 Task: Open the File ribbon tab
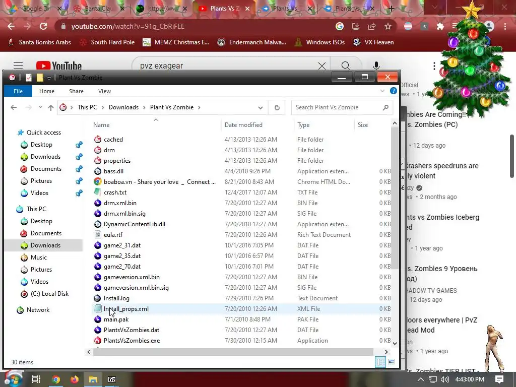click(x=18, y=91)
